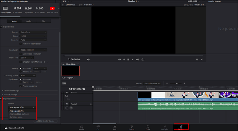Viewport: 238px width, 131px height.
Task: Open the Encoding Profile dropdown
Action: pos(28,75)
